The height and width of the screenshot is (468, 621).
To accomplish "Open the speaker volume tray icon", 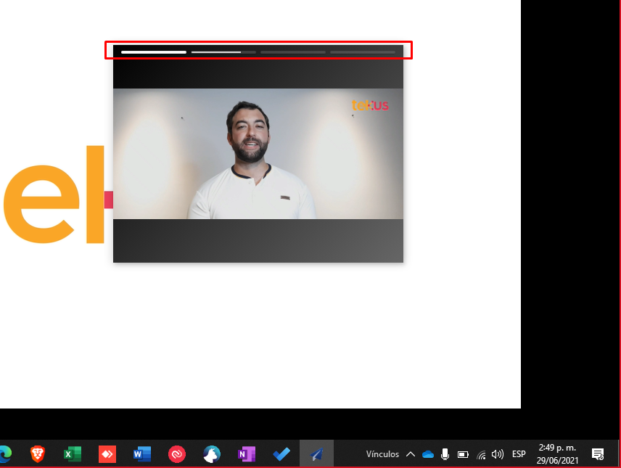I will point(498,454).
